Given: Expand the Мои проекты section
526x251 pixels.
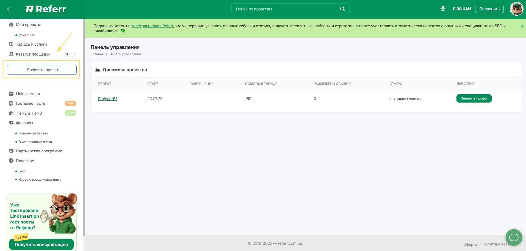Looking at the screenshot, I should tap(28, 24).
